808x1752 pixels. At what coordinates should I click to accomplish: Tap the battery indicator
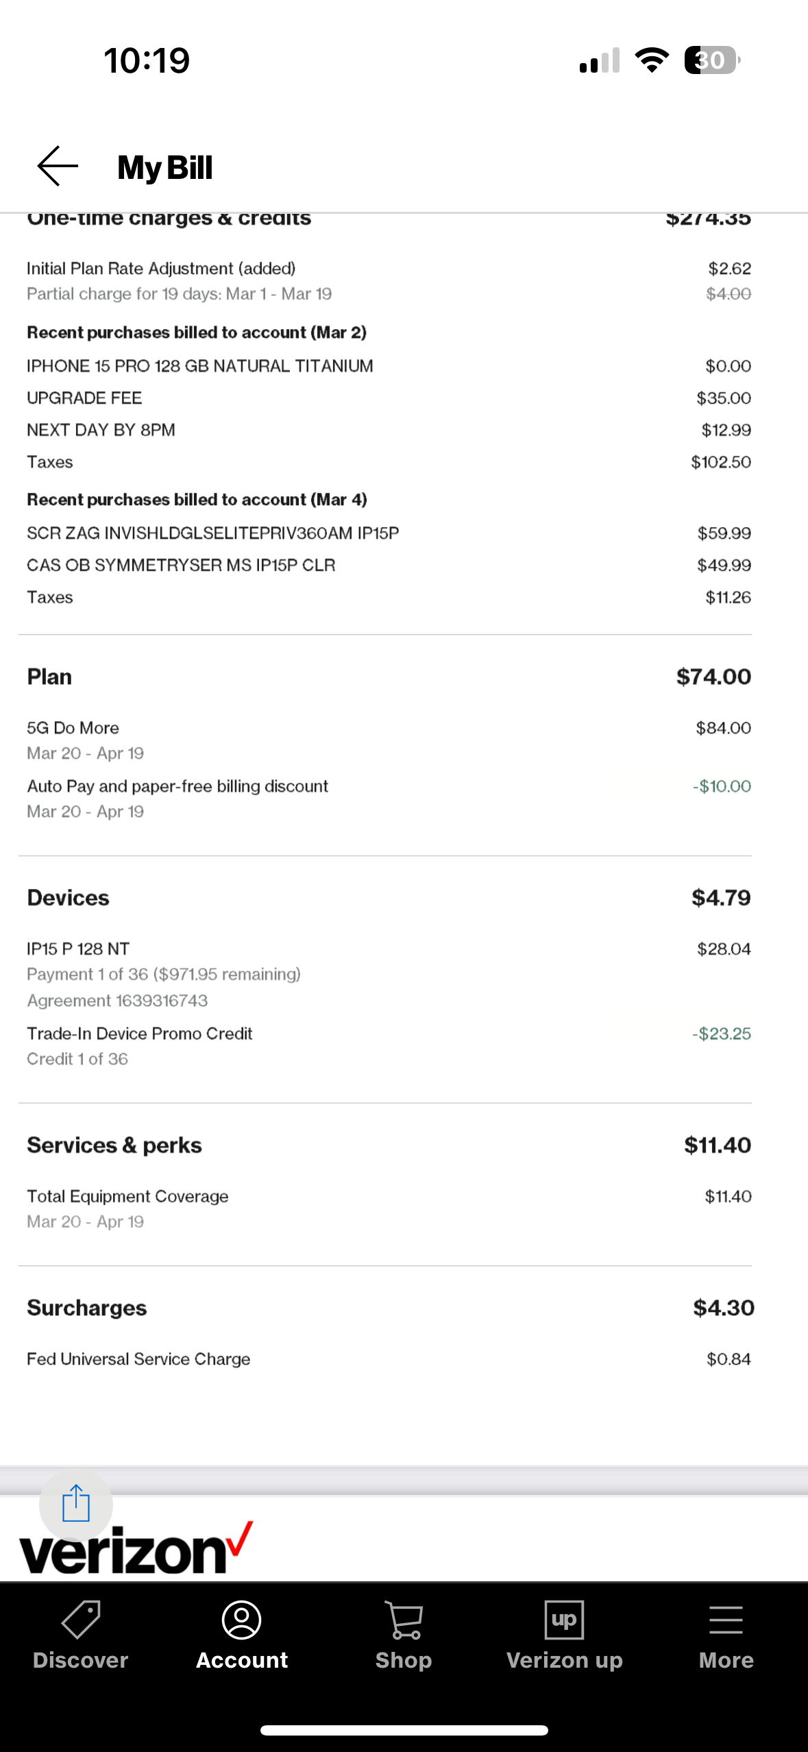click(x=711, y=60)
